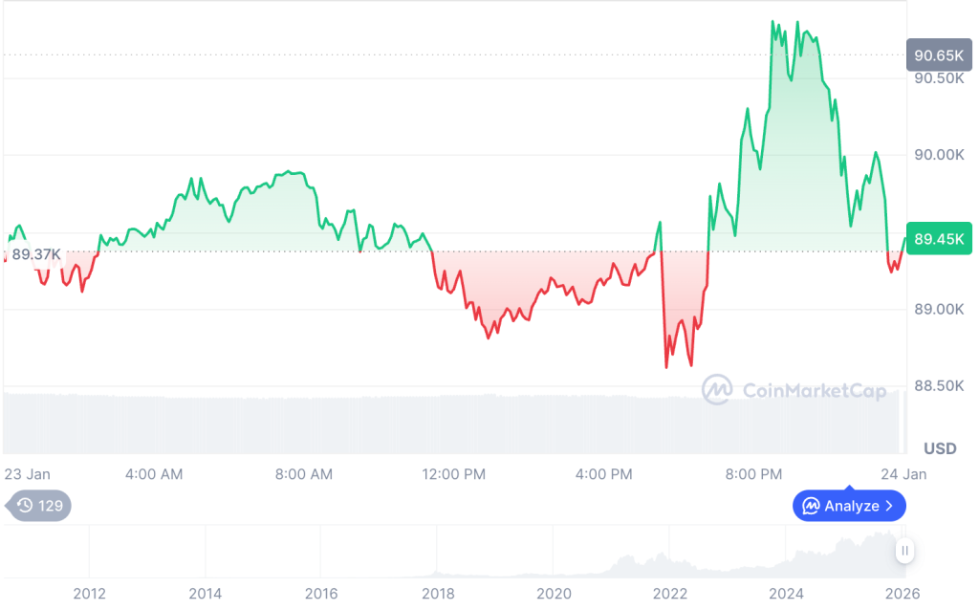
Task: Expand the Analyze chevron arrow
Action: [x=889, y=506]
